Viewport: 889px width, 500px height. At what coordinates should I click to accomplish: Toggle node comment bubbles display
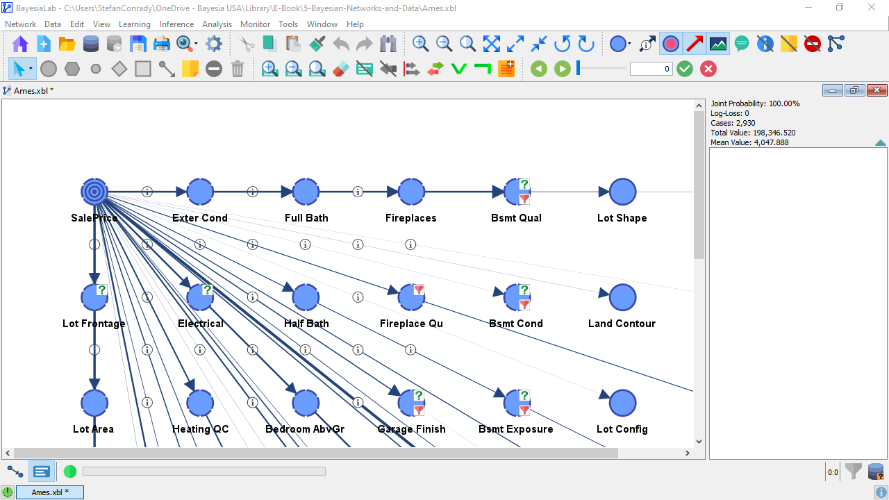coord(742,44)
